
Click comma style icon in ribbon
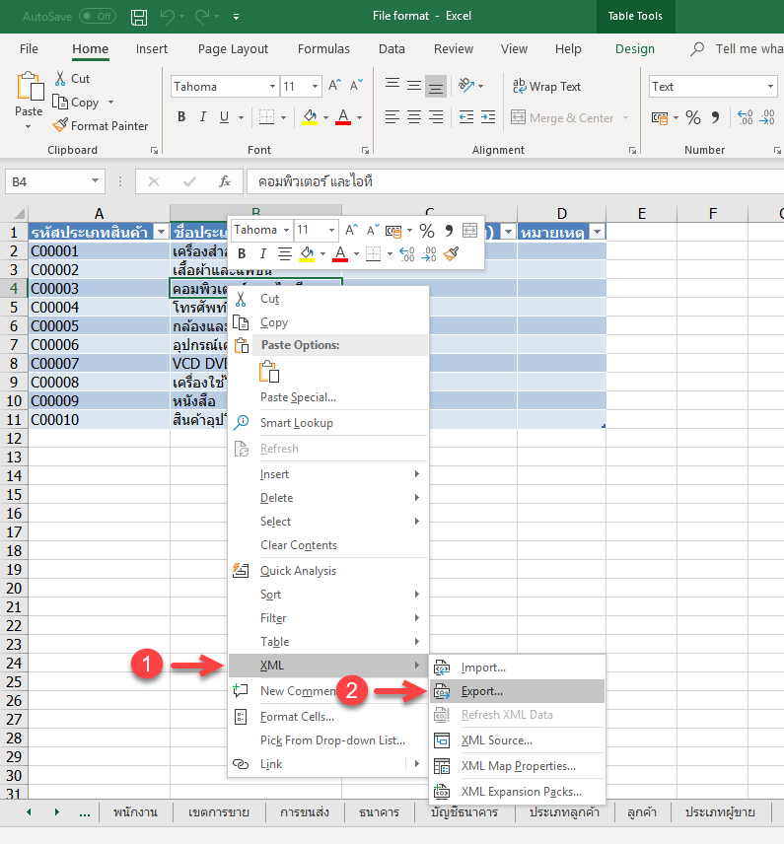point(715,117)
